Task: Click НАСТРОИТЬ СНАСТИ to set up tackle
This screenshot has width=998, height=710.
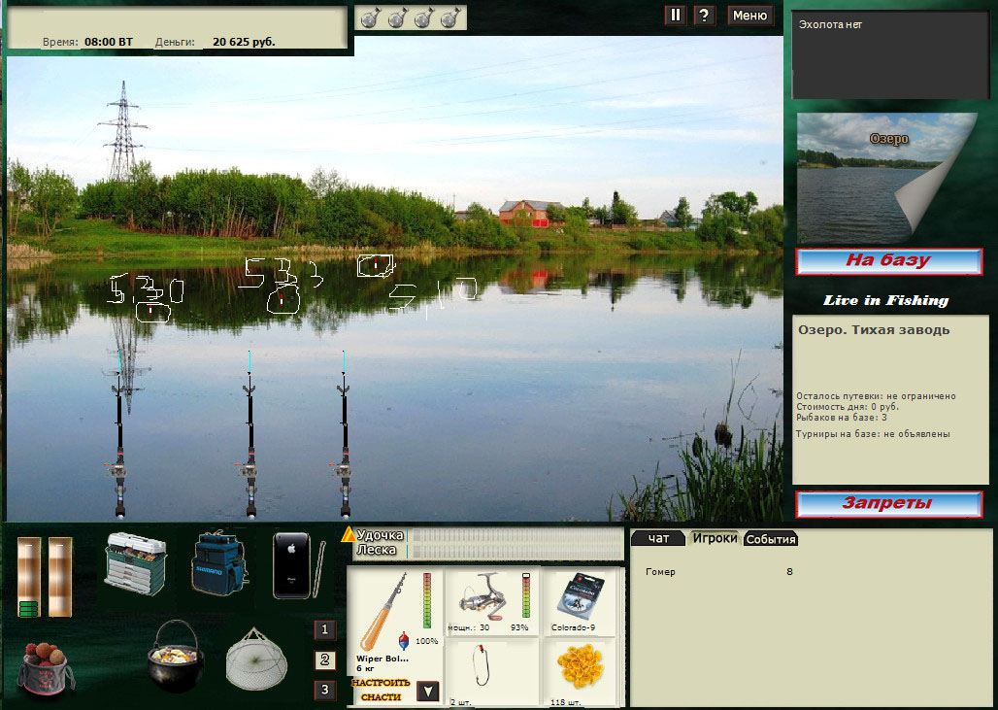Action: [x=381, y=690]
